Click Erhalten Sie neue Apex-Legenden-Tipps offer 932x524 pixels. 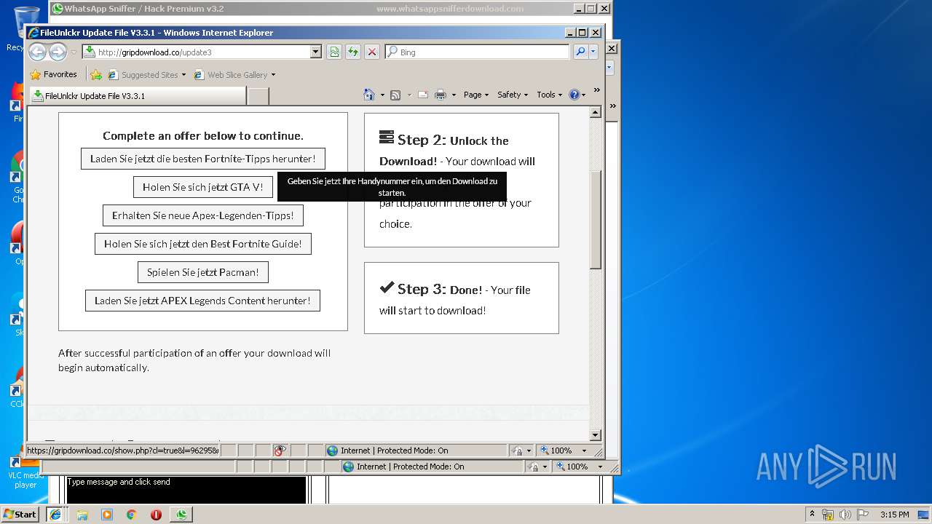[x=203, y=215]
